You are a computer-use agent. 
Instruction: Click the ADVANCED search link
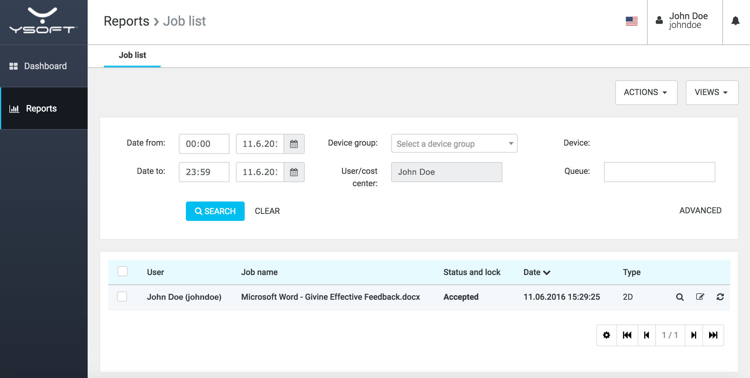(x=700, y=210)
